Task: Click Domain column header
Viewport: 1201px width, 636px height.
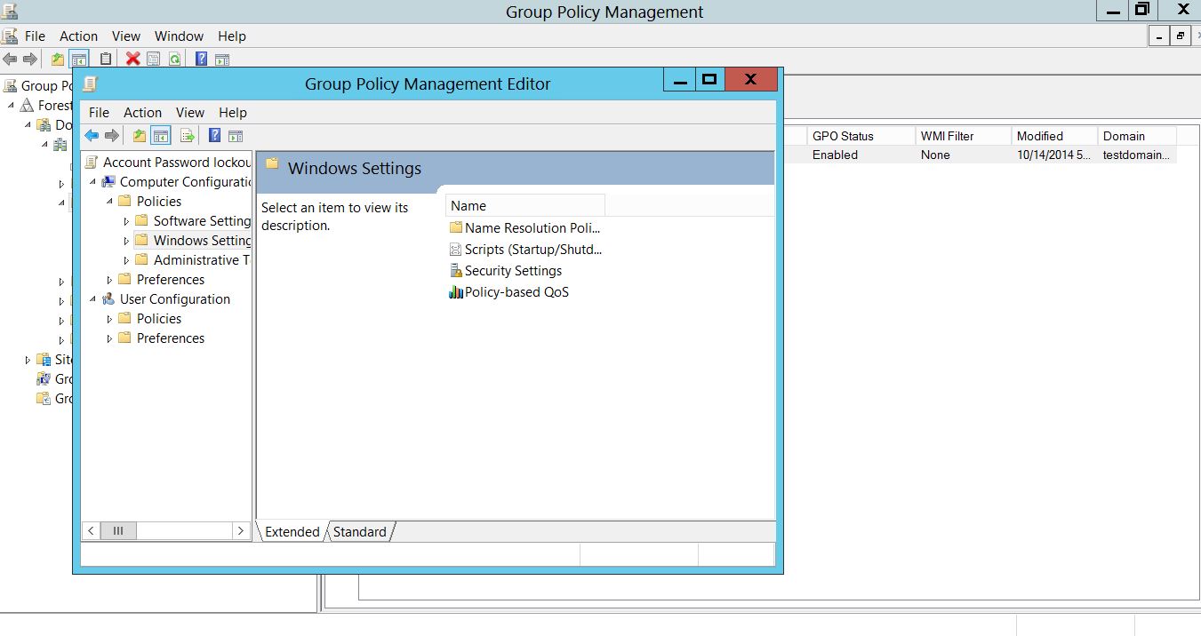Action: (x=1137, y=136)
